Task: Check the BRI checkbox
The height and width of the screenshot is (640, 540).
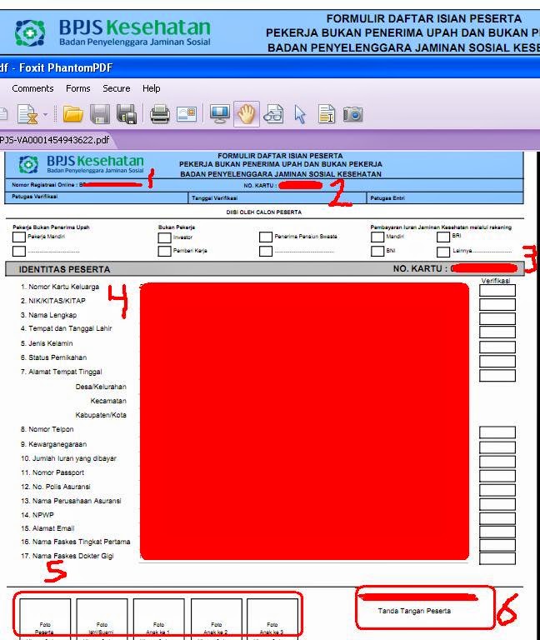Action: coord(443,237)
